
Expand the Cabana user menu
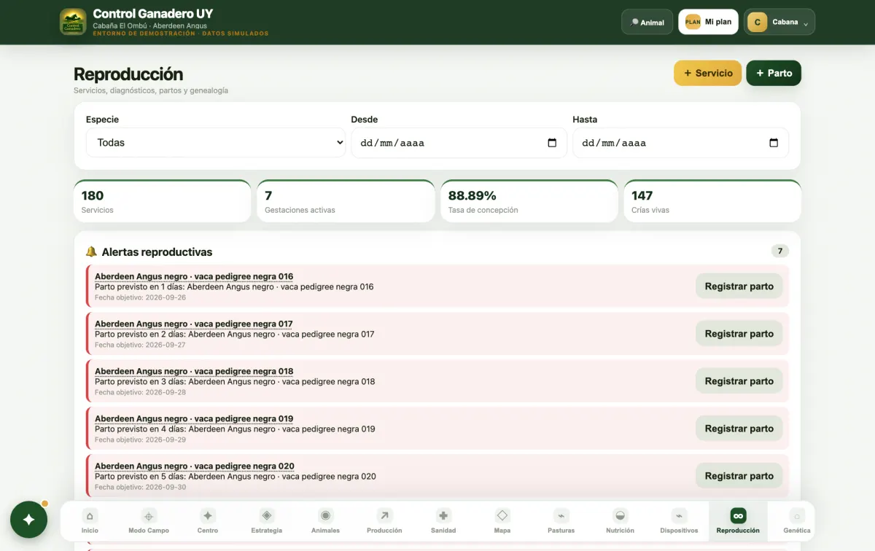(x=779, y=22)
